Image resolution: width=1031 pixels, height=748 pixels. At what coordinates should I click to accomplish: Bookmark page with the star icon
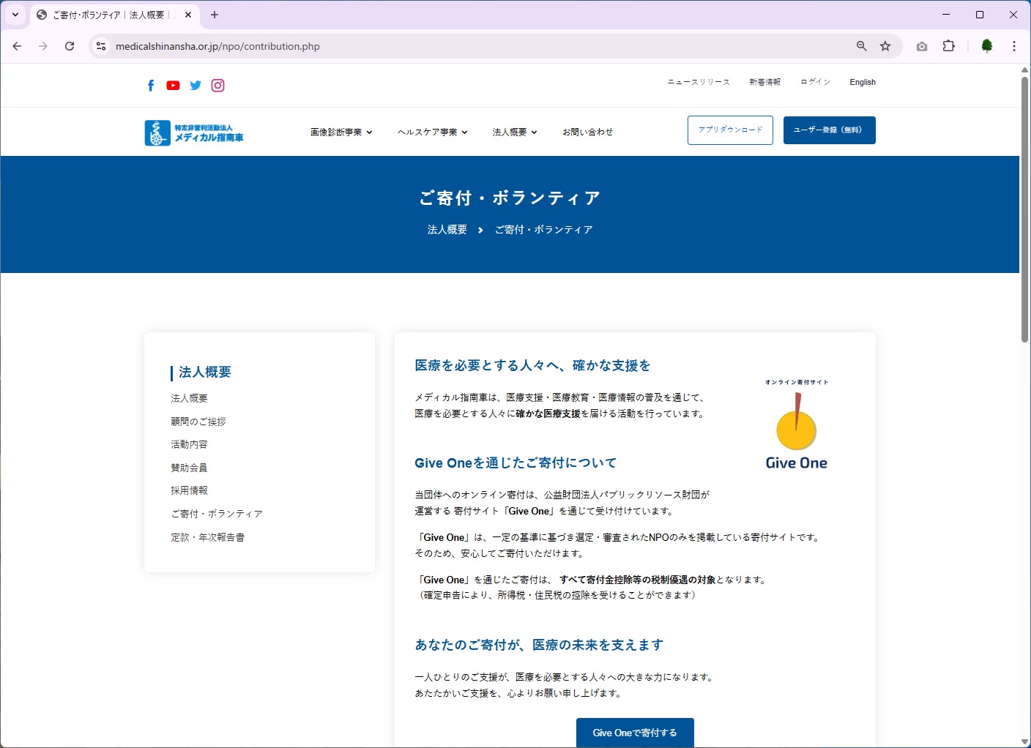(885, 46)
